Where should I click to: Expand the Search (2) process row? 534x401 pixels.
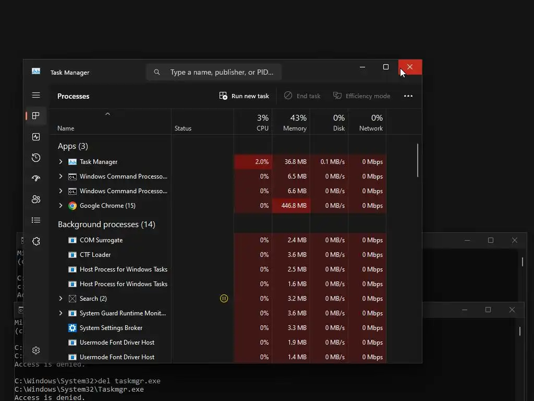(60, 298)
